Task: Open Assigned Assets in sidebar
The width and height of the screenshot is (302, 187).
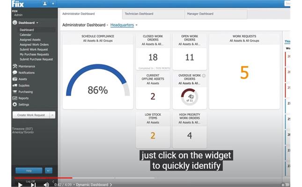Action: (x=30, y=40)
